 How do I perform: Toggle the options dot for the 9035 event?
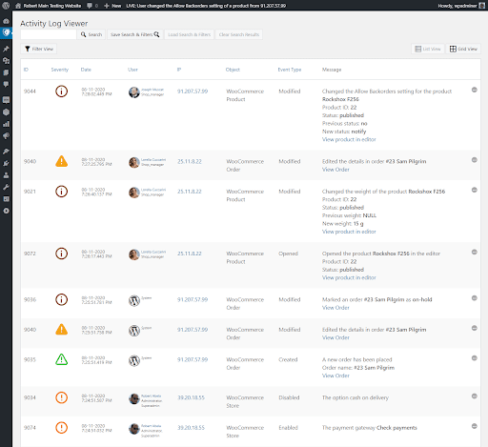tap(475, 358)
